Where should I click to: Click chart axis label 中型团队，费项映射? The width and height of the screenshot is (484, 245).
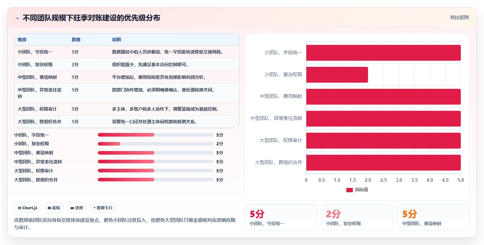click(x=281, y=97)
